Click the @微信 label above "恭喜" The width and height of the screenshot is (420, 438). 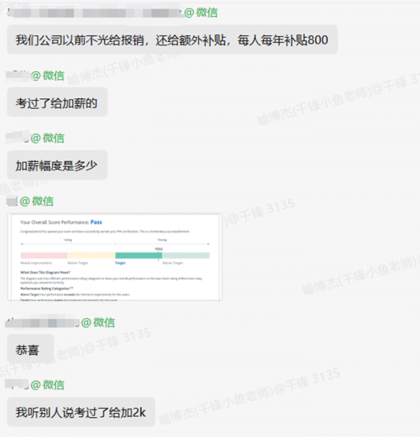point(98,322)
